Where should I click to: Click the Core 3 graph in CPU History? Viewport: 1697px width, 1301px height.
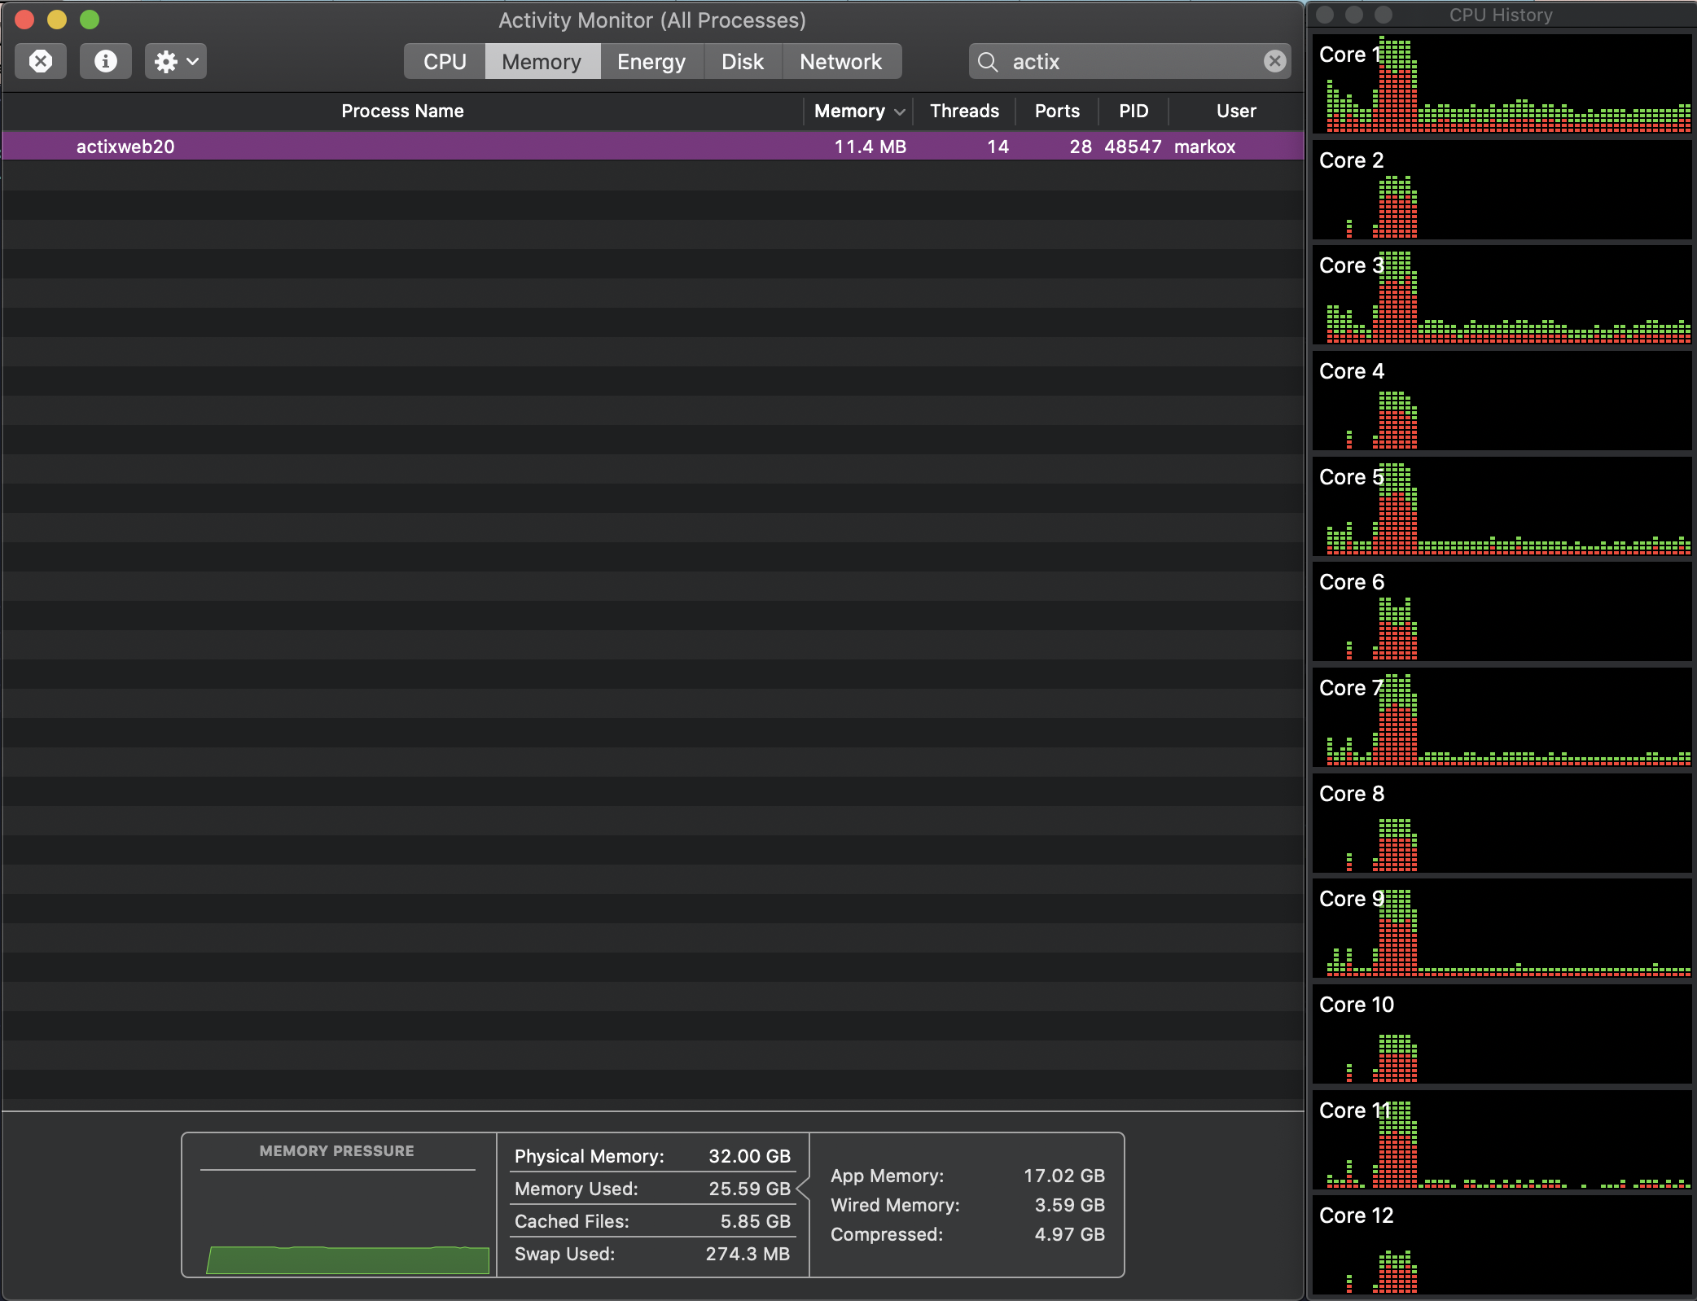pyautogui.click(x=1502, y=295)
